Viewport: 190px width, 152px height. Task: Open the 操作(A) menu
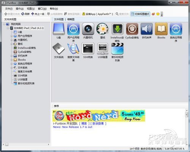click(20, 9)
